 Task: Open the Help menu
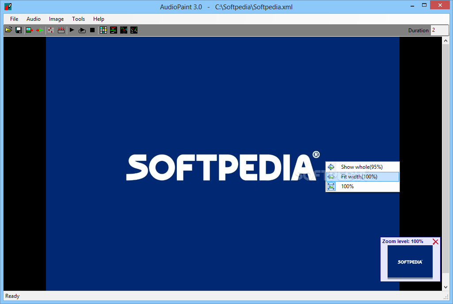coord(99,19)
